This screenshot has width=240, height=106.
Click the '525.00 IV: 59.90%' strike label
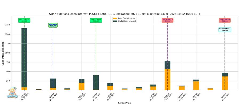click(x=24, y=97)
